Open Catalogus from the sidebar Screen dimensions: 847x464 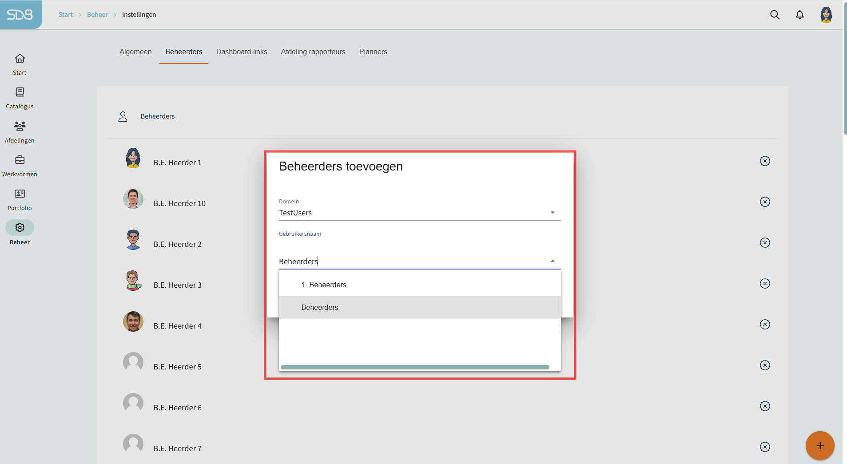[20, 98]
